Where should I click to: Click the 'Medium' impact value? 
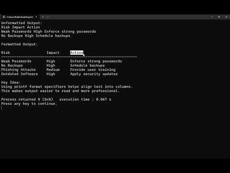pos(53,70)
